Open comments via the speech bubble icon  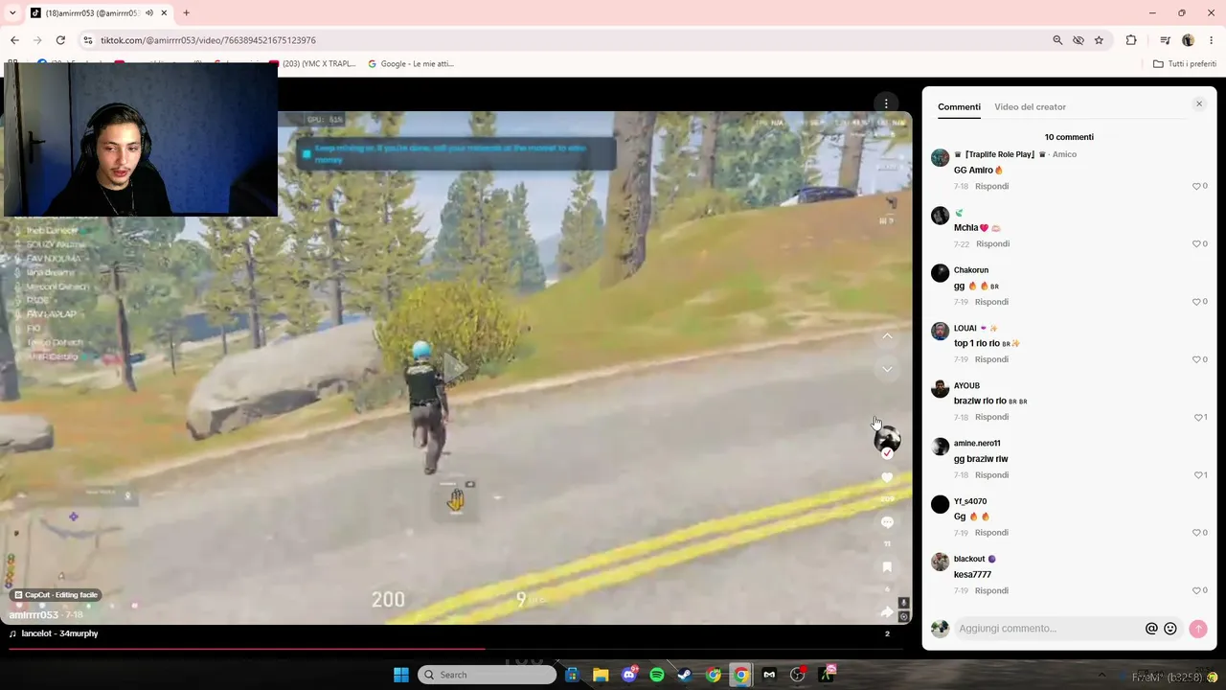pos(887,522)
